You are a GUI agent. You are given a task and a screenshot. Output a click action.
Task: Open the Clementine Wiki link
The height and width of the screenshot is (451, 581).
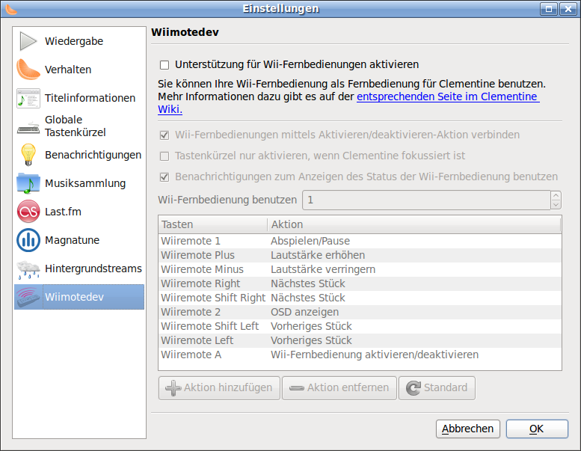(448, 96)
